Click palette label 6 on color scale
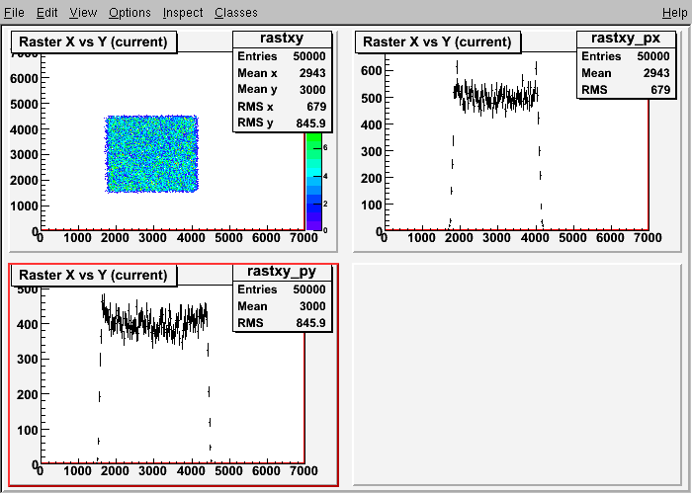Image resolution: width=692 pixels, height=494 pixels. [325, 148]
